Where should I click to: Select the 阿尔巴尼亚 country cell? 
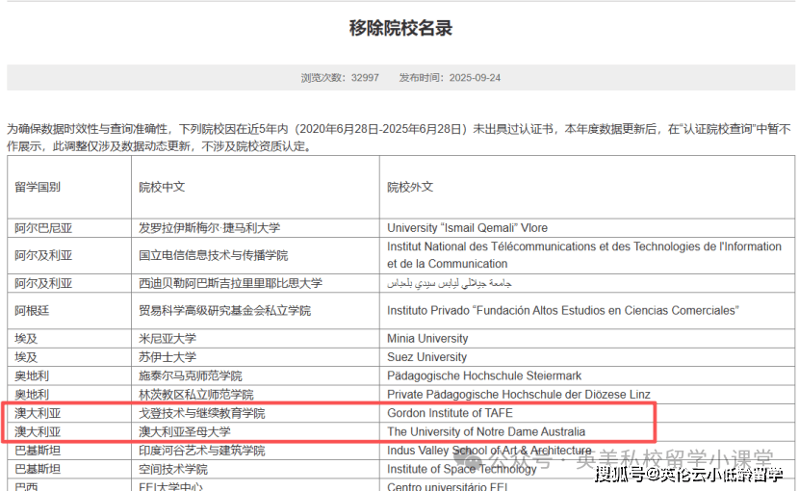pyautogui.click(x=43, y=228)
